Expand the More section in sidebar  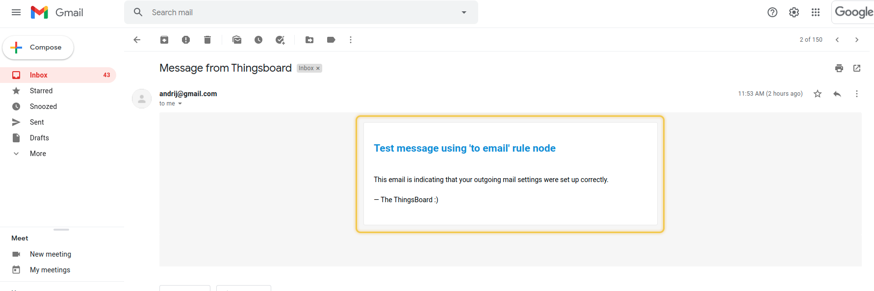[38, 154]
